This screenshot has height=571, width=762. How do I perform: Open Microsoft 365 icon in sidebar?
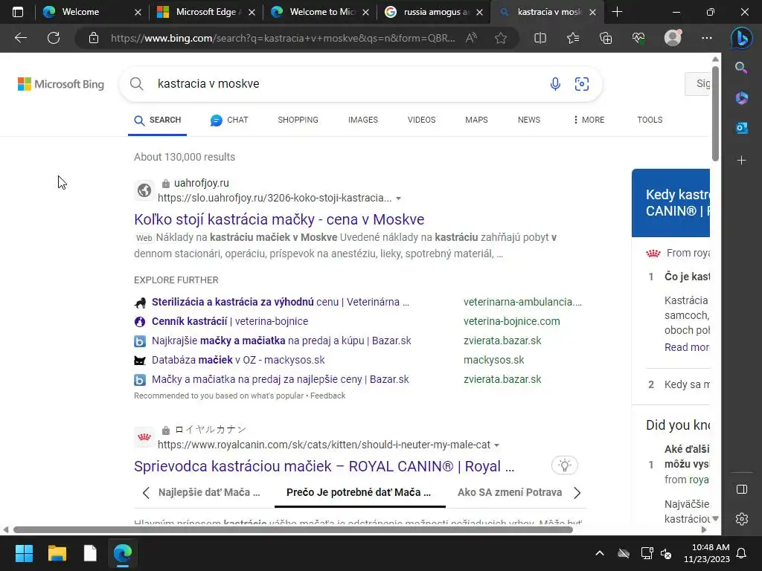pyautogui.click(x=741, y=97)
